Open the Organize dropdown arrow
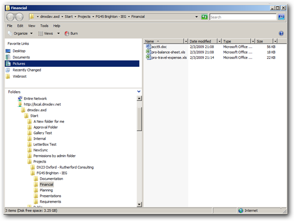The height and width of the screenshot is (221, 294). click(31, 34)
